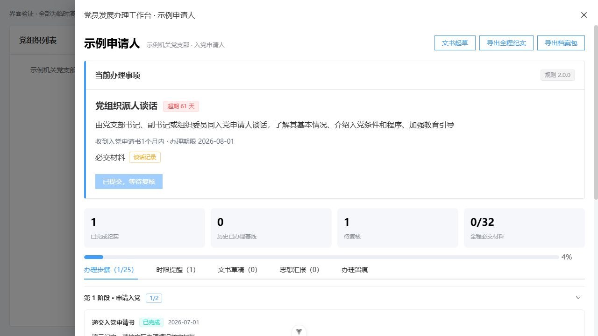Click the 已完成纪实 statistic card
598x336 pixels.
144,228
